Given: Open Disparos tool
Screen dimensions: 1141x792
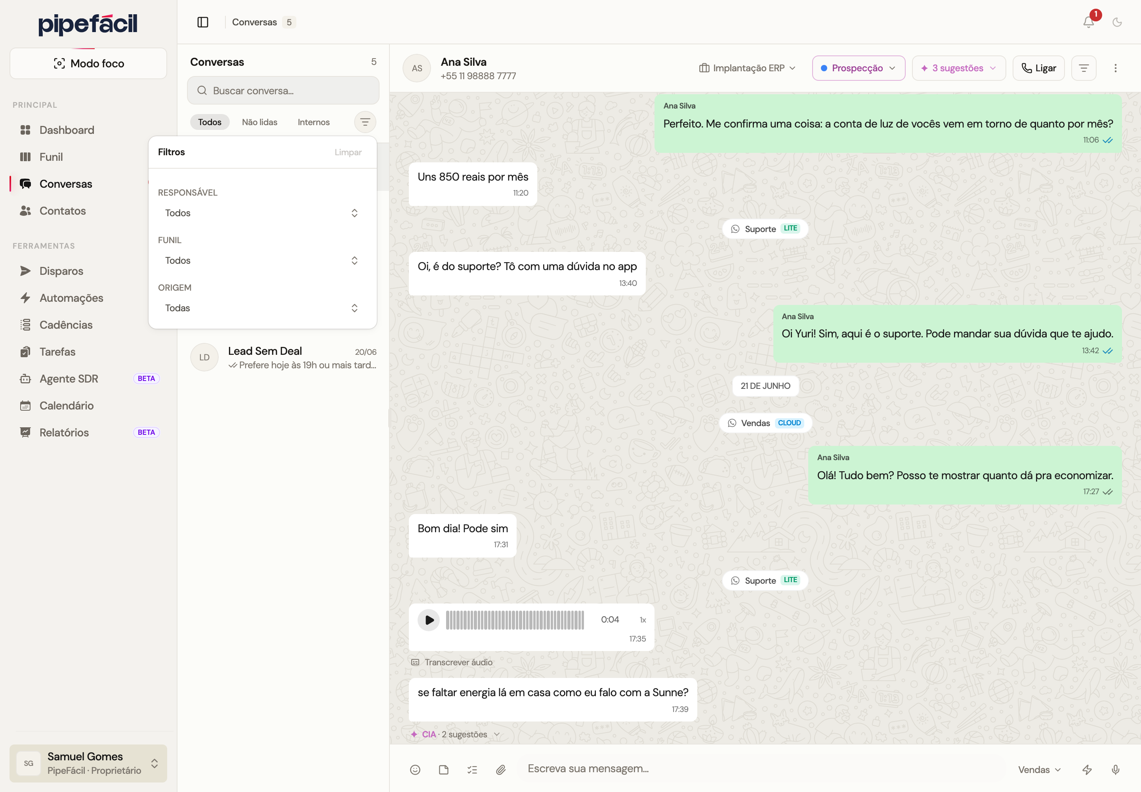Looking at the screenshot, I should tap(88, 271).
